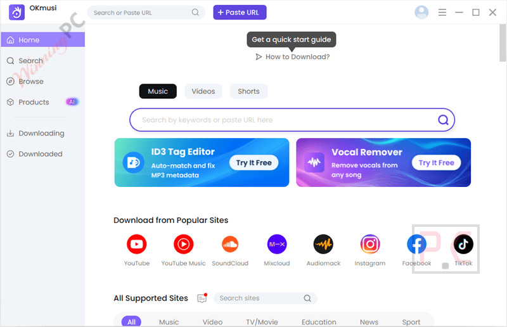Image resolution: width=507 pixels, height=327 pixels.
Task: Click the Vocal Remover waveform icon
Action: (x=314, y=162)
